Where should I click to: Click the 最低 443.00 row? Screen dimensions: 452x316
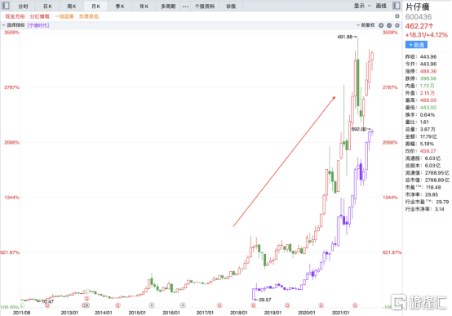point(421,107)
